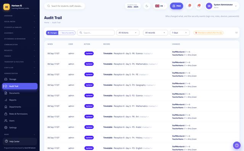The image size is (244, 151).
Task: Expand the Finance sidebar section
Action: pyautogui.click(x=19, y=56)
